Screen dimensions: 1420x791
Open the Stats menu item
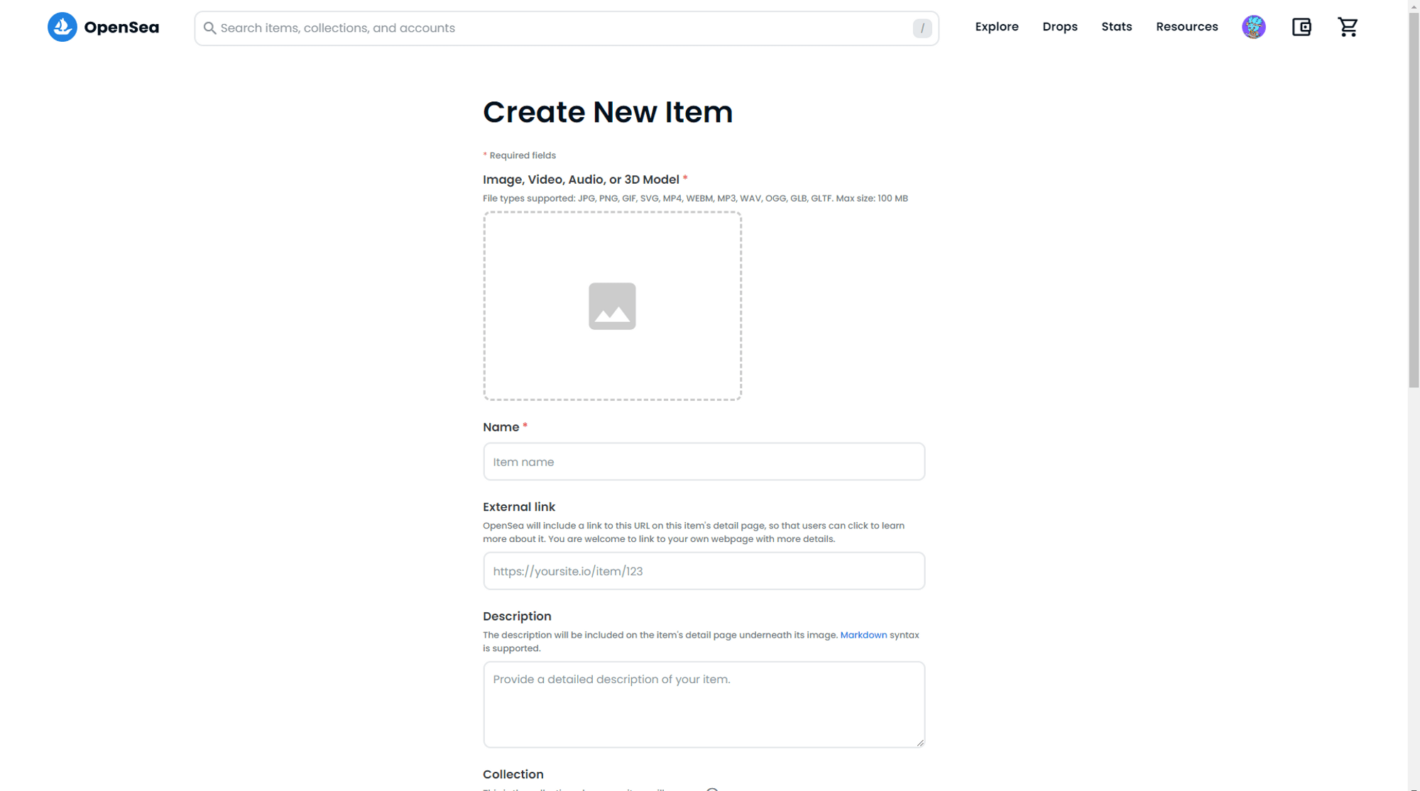click(x=1116, y=27)
